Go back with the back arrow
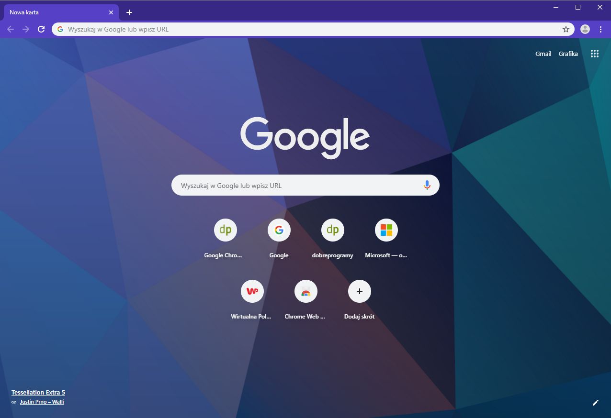 point(11,29)
